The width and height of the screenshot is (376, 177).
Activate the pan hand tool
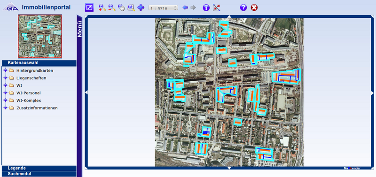(121, 8)
